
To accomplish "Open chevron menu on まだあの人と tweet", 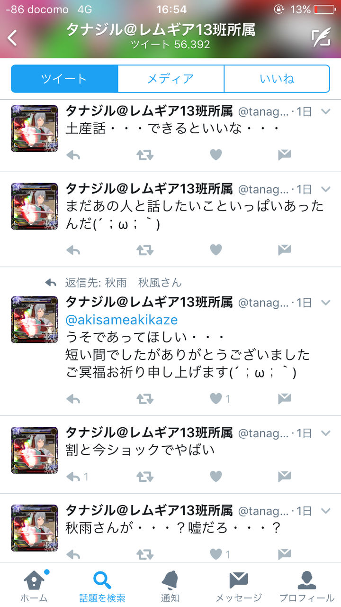I will point(325,189).
